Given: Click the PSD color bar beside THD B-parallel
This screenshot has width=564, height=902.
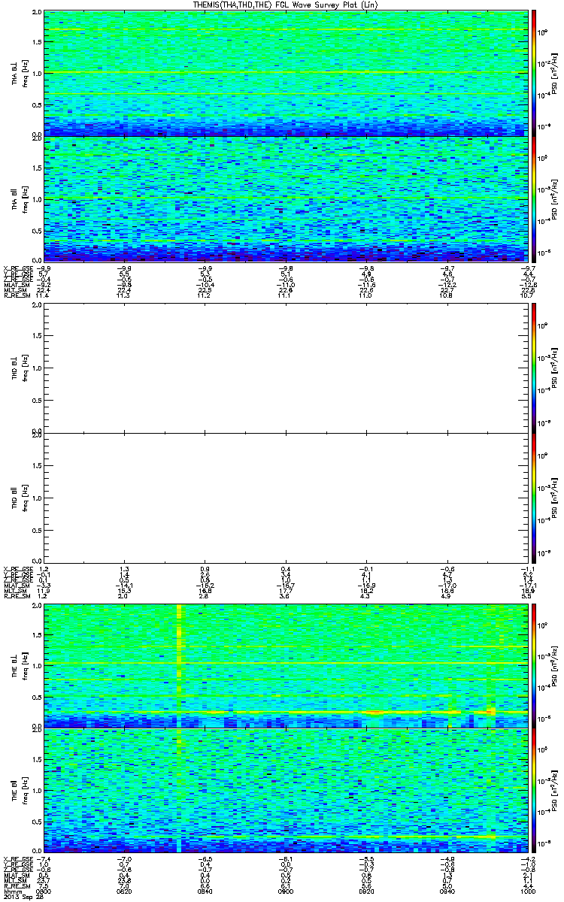Looking at the screenshot, I should [535, 498].
